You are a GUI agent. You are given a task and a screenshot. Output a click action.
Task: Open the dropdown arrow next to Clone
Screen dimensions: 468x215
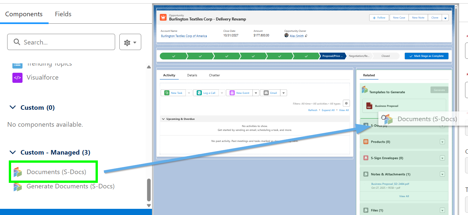[445, 18]
